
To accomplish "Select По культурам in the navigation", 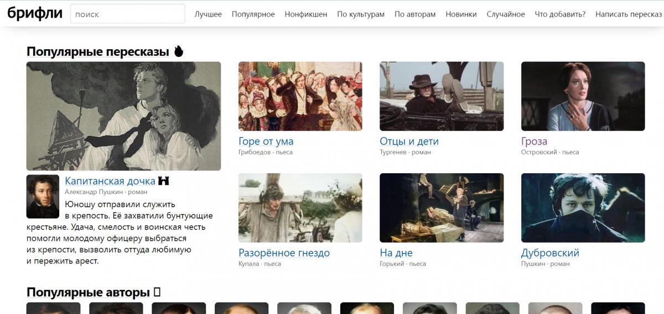I will (x=361, y=14).
